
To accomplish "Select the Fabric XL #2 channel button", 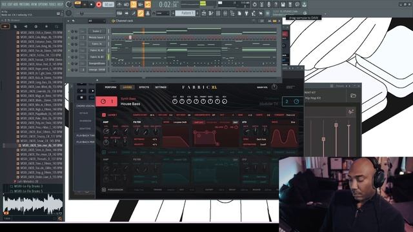I will coord(97,50).
